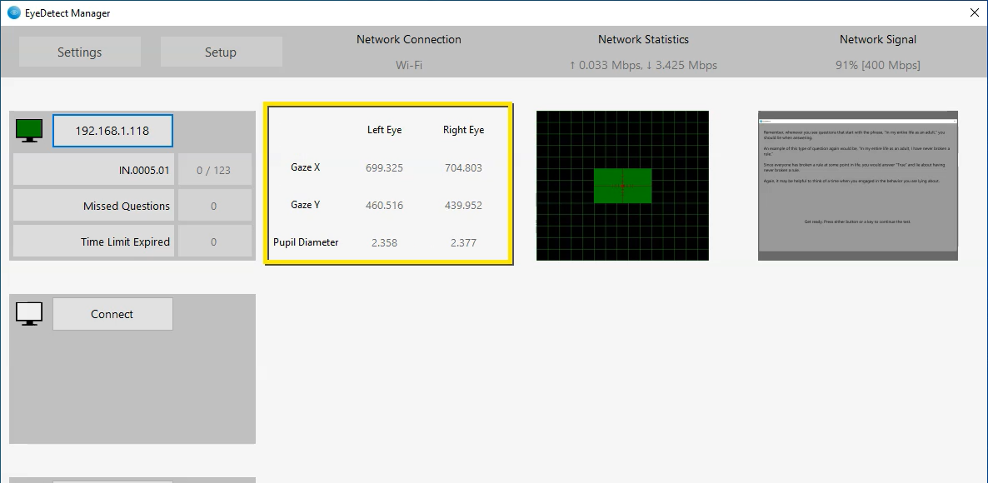This screenshot has height=483, width=988.
Task: Click the Time Limit Expired label
Action: [x=93, y=242]
